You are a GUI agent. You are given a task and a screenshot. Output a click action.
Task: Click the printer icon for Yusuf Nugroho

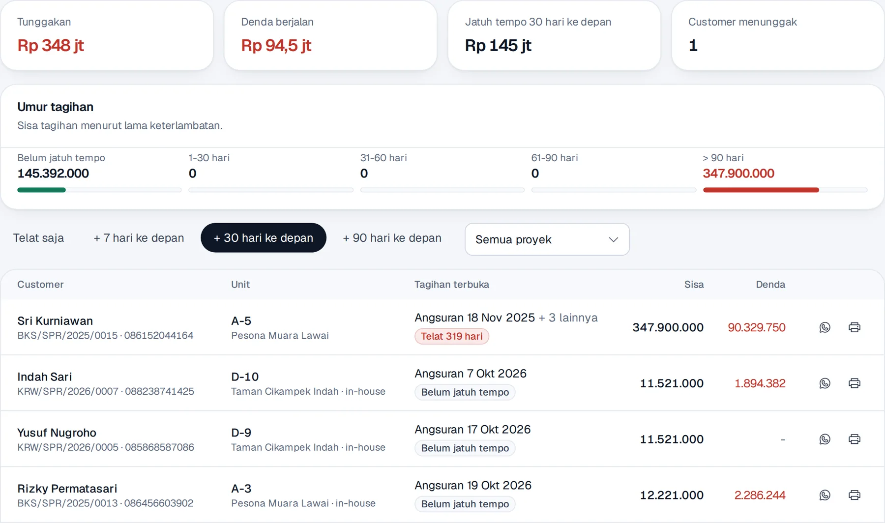(x=855, y=439)
